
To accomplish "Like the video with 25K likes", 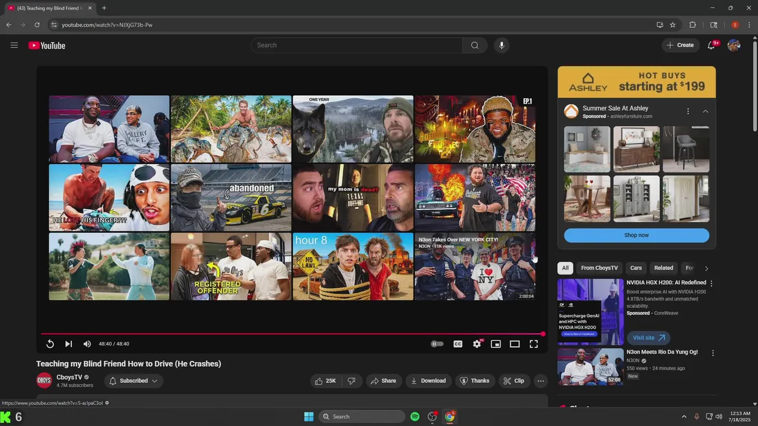I will click(x=325, y=381).
